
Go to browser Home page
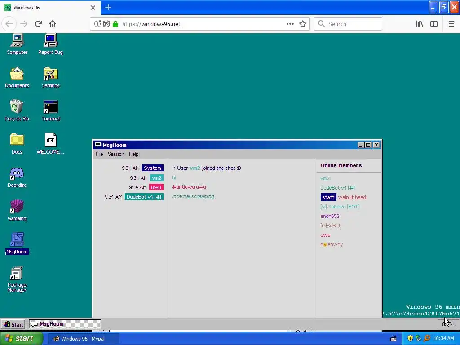coord(53,24)
